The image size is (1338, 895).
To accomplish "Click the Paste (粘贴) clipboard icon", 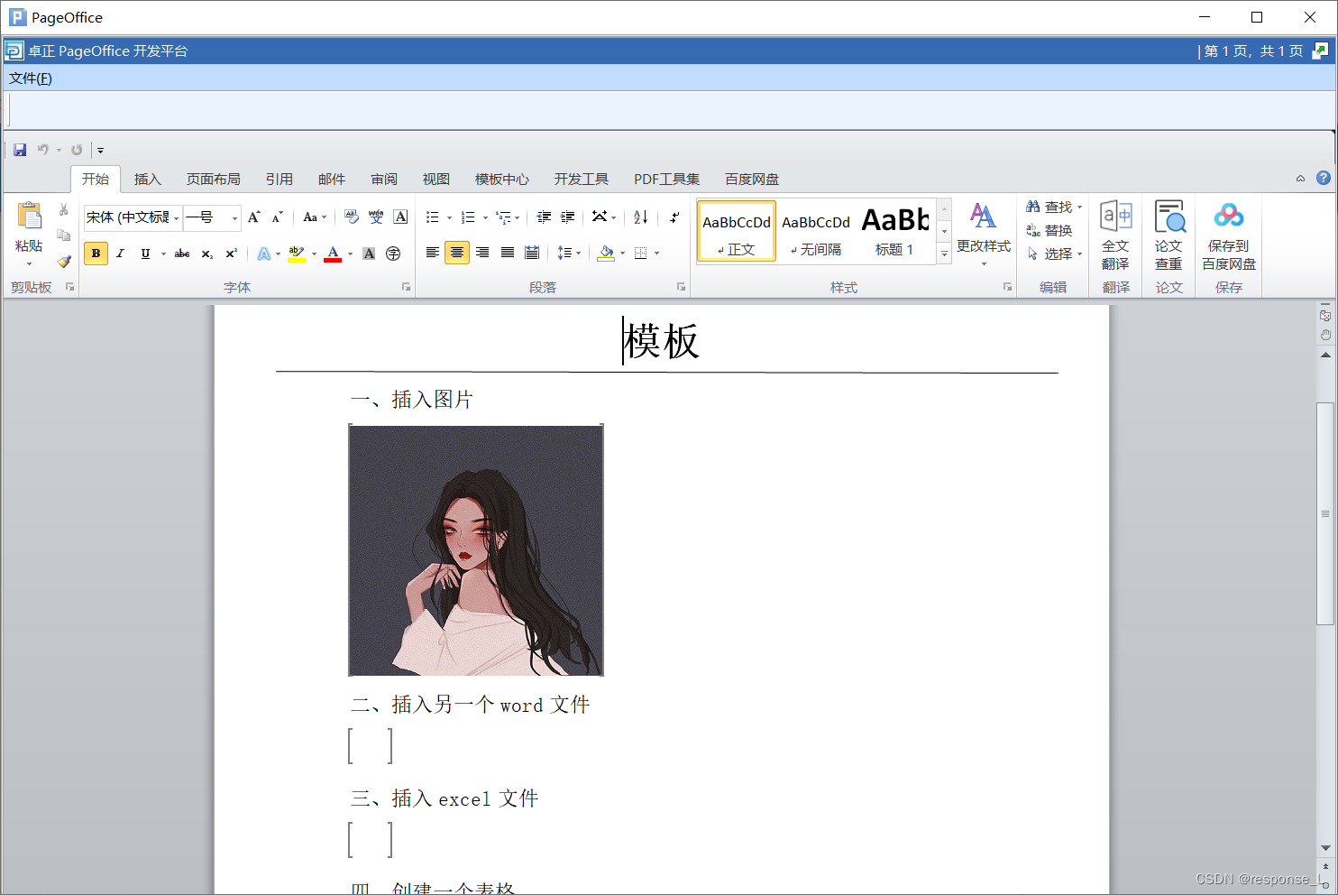I will [x=29, y=217].
